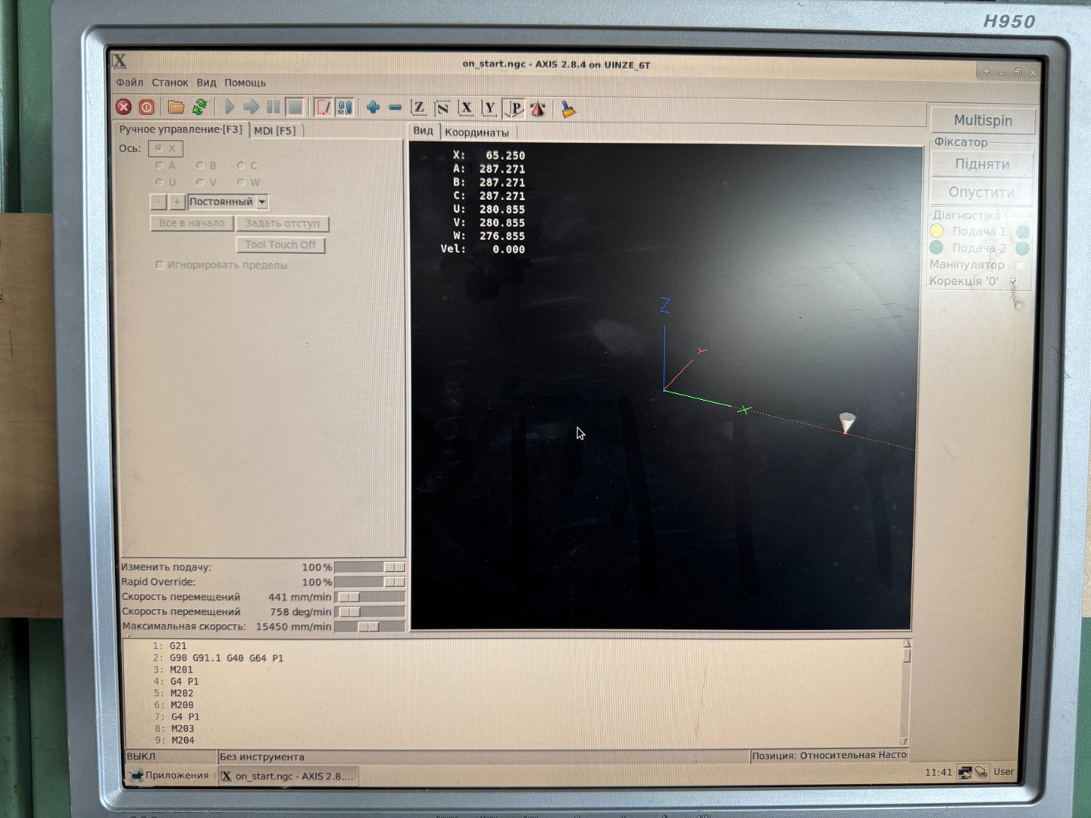Switch to the Координаты tab
Viewport: 1091px width, 818px height.
[x=477, y=132]
